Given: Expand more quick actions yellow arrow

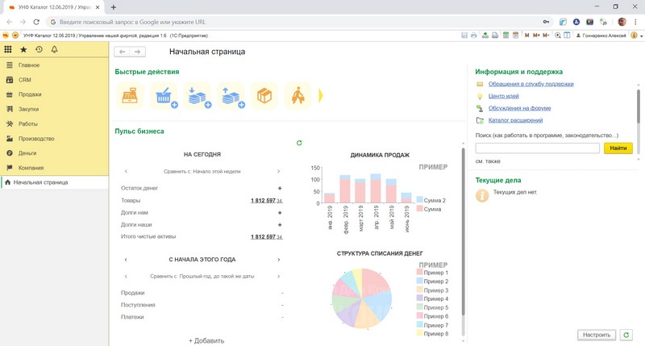Looking at the screenshot, I should [x=320, y=96].
